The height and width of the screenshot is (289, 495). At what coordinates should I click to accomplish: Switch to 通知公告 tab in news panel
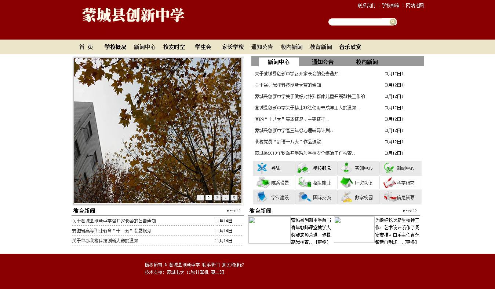click(x=323, y=62)
